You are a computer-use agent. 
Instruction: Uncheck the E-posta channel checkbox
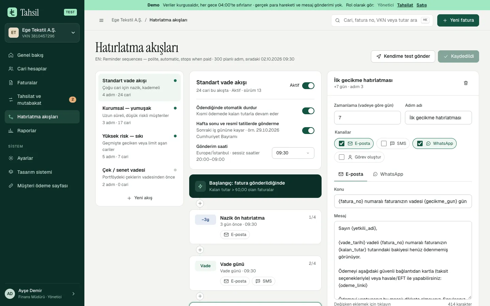click(342, 143)
